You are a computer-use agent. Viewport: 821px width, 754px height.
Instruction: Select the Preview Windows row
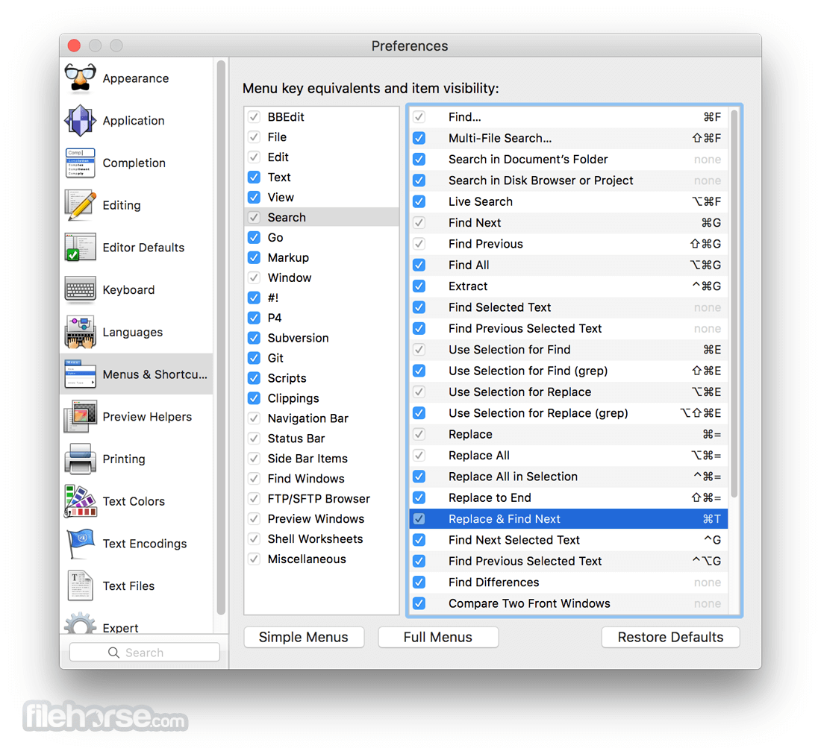(x=322, y=519)
